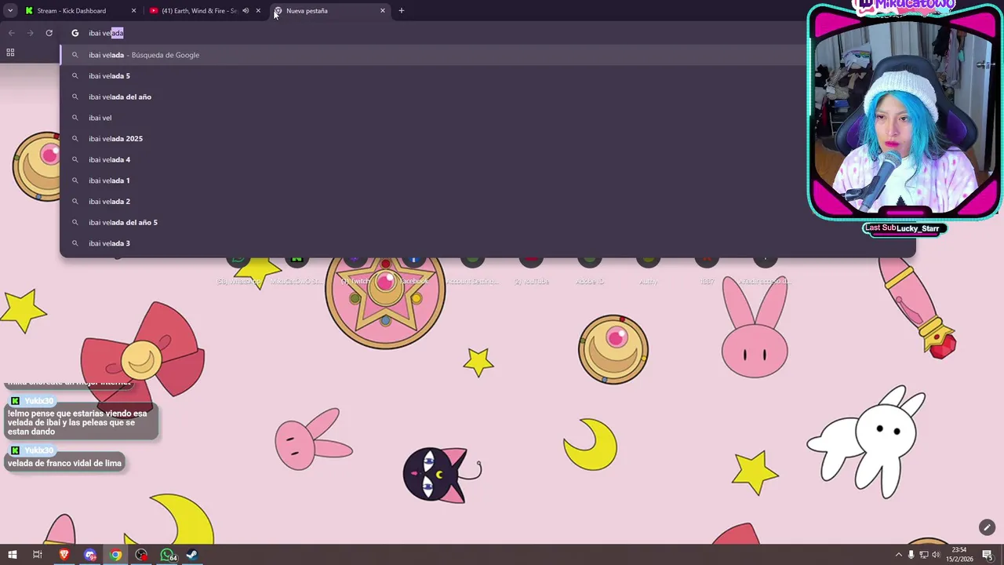Open Brave browser from the taskbar
Viewport: 1004px width, 565px height.
[x=64, y=555]
